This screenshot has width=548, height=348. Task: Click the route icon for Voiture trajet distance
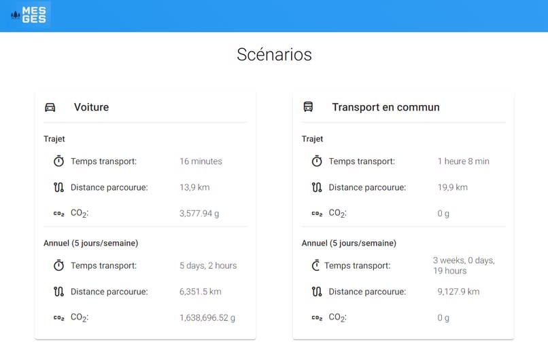pos(58,187)
